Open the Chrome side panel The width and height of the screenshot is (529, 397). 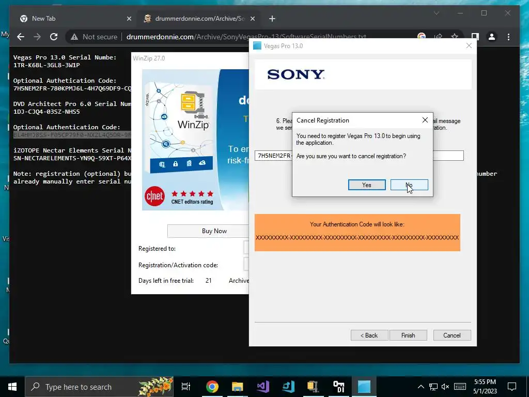tap(475, 37)
